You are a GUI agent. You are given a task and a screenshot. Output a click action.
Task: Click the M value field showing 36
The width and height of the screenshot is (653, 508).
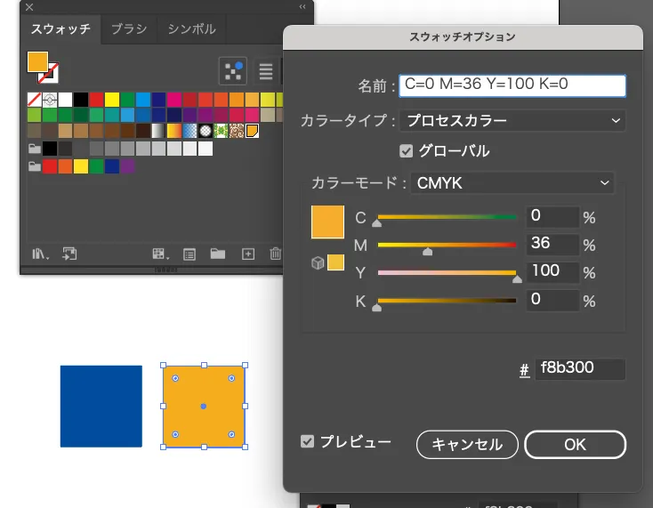[552, 244]
